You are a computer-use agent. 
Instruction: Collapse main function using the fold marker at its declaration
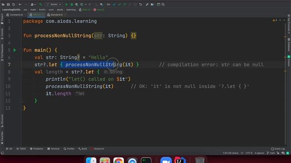tap(21, 50)
